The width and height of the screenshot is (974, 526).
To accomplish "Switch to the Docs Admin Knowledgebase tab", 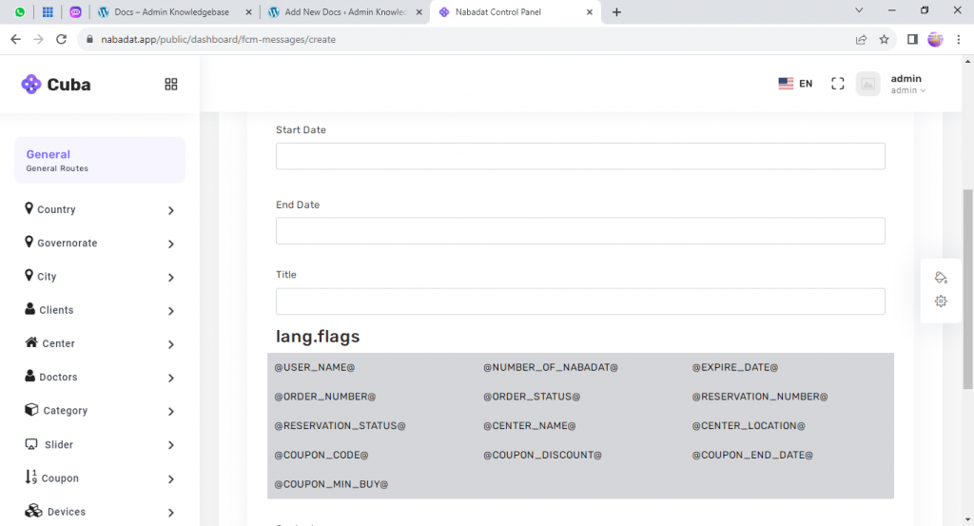I will pyautogui.click(x=177, y=12).
